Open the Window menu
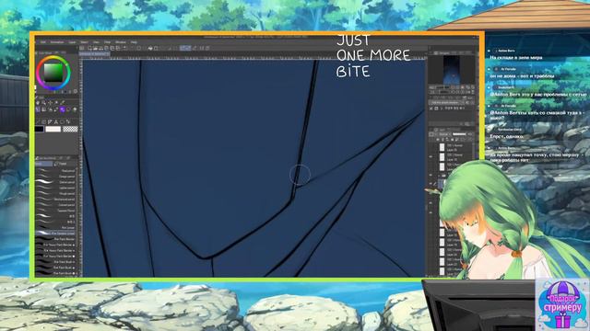The width and height of the screenshot is (590, 331). pos(121,42)
